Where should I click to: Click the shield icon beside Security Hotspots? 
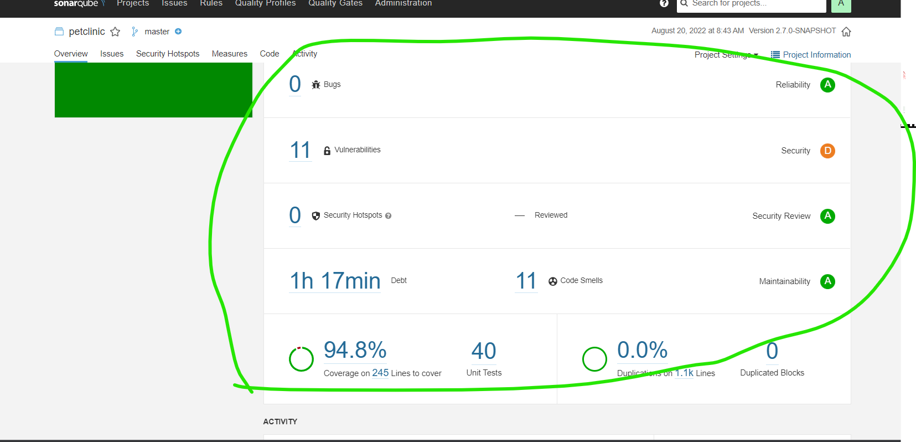316,215
